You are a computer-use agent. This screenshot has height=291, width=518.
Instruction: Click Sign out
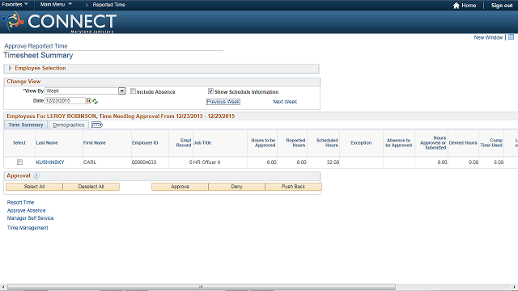(502, 6)
